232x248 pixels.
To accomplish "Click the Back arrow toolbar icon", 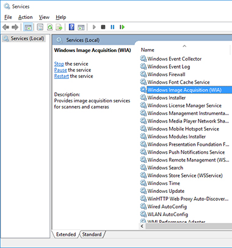I will click(5, 27).
